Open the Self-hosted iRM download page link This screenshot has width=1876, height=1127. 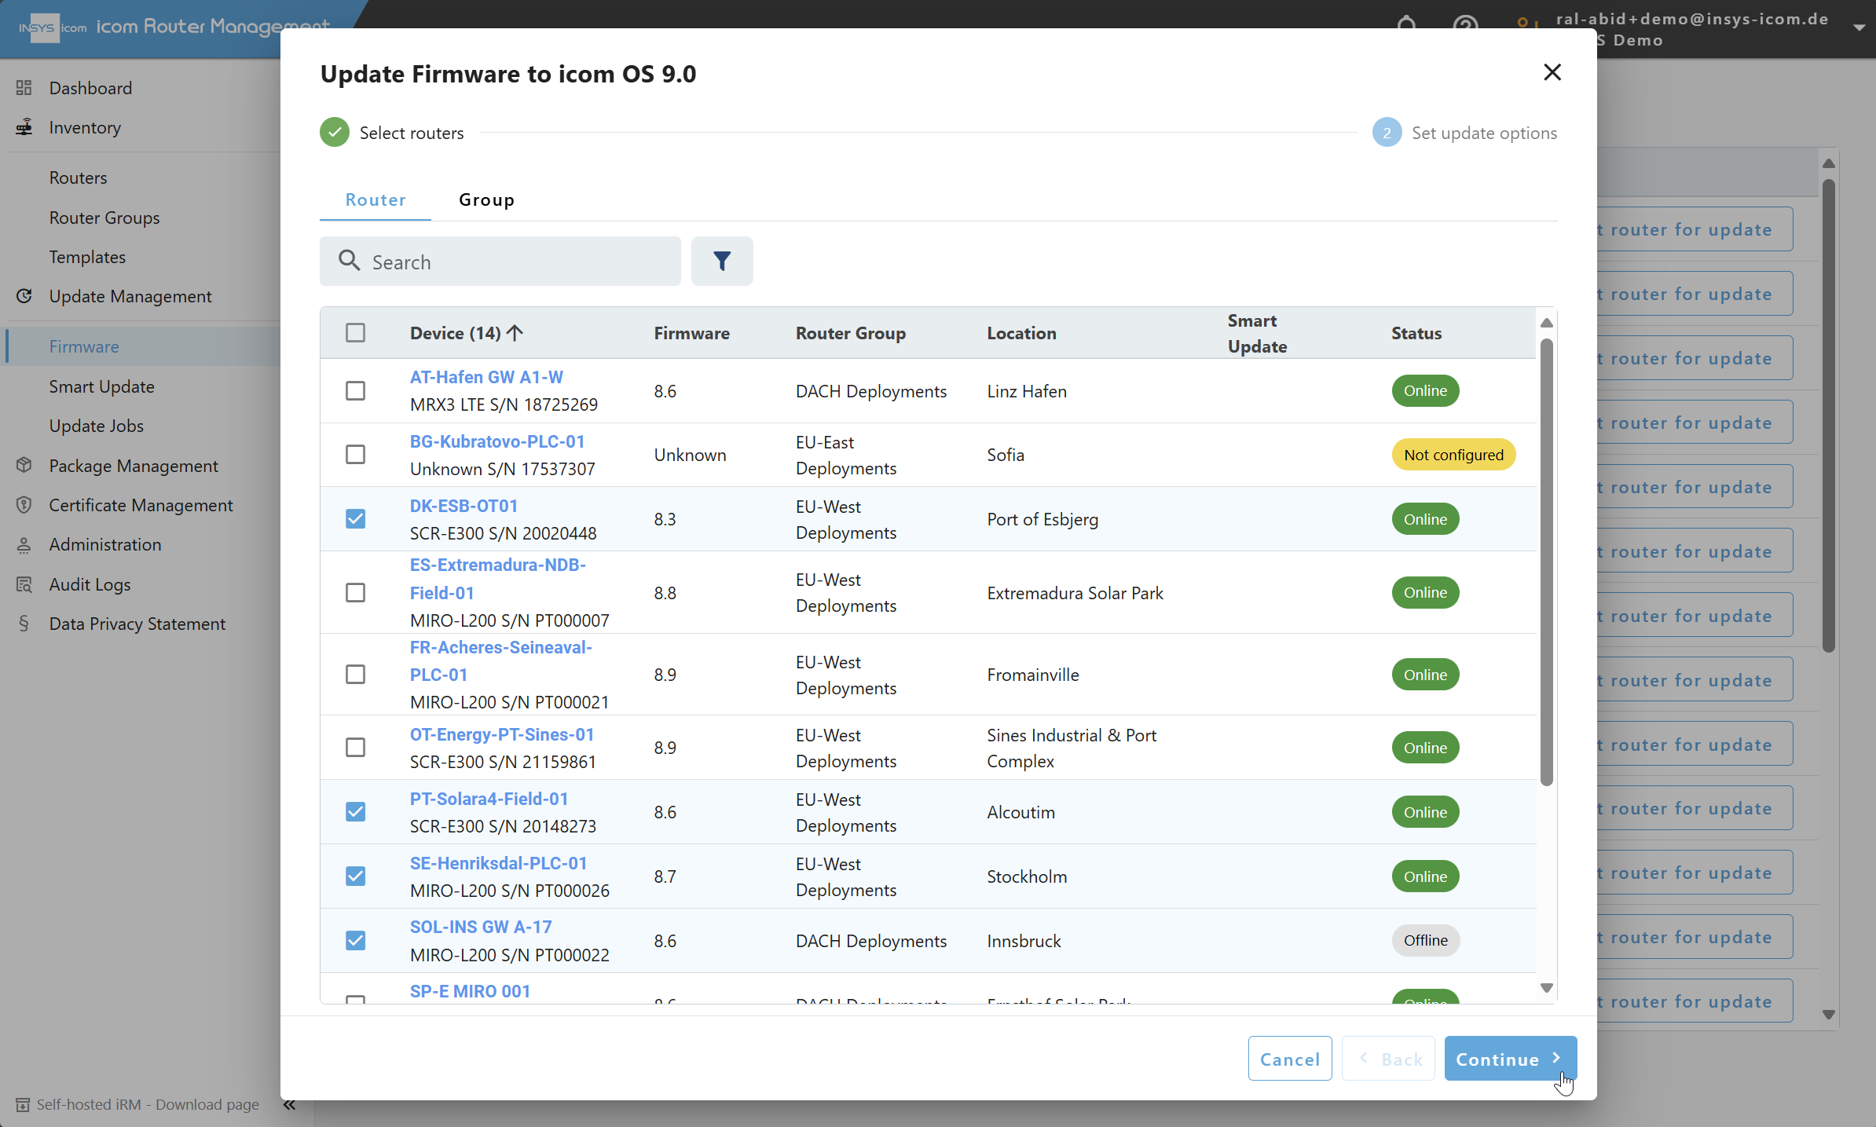click(148, 1105)
